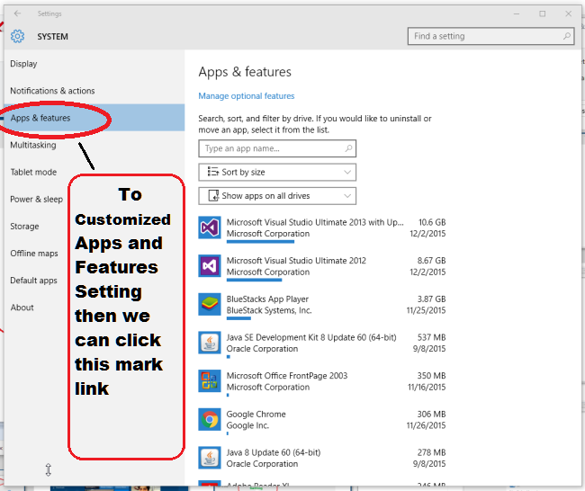Click the SYSTEM header title

click(x=52, y=37)
